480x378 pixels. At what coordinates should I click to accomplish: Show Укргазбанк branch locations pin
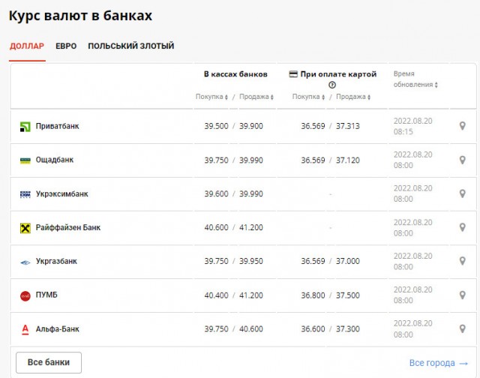[x=463, y=261]
